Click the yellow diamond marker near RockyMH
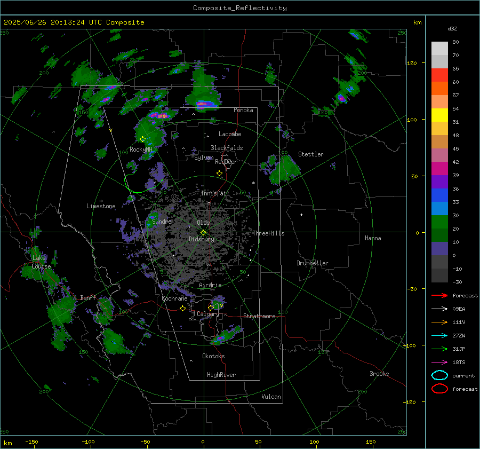 pos(142,139)
